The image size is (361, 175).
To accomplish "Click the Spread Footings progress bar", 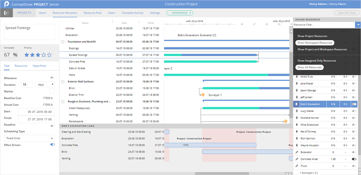I will click(210, 55).
